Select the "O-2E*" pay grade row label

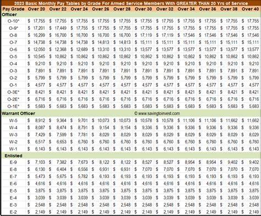click(13, 99)
